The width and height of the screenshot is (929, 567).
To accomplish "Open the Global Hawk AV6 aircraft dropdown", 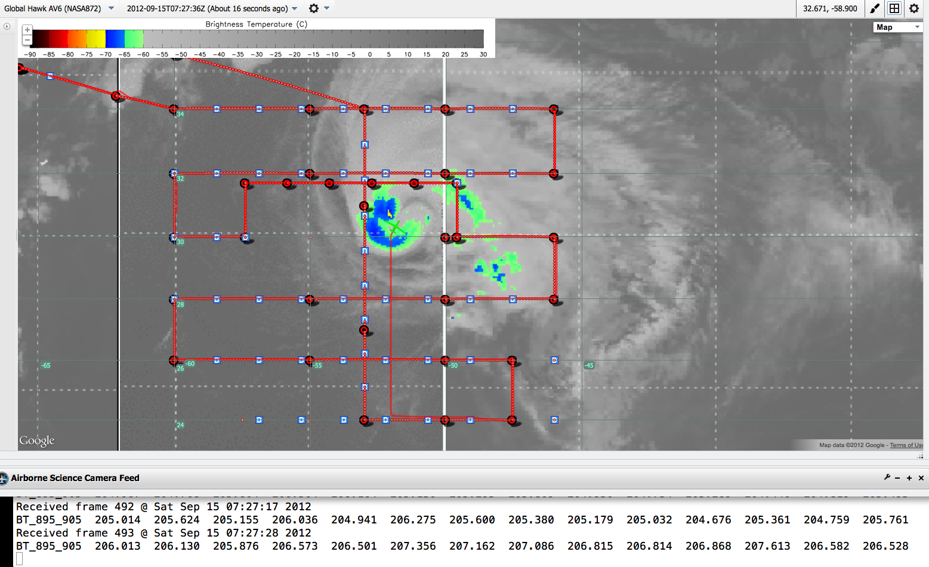I will (111, 8).
